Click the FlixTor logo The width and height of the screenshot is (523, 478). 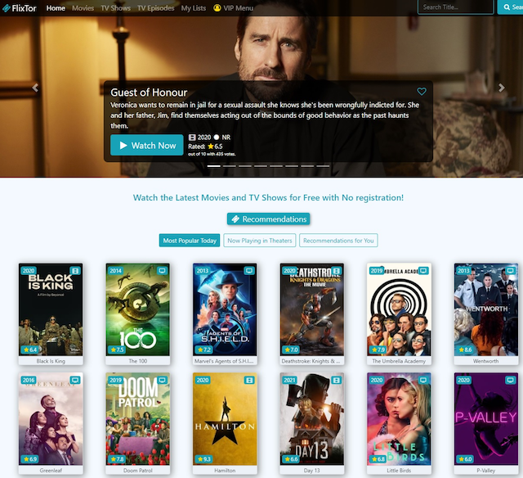click(x=20, y=8)
